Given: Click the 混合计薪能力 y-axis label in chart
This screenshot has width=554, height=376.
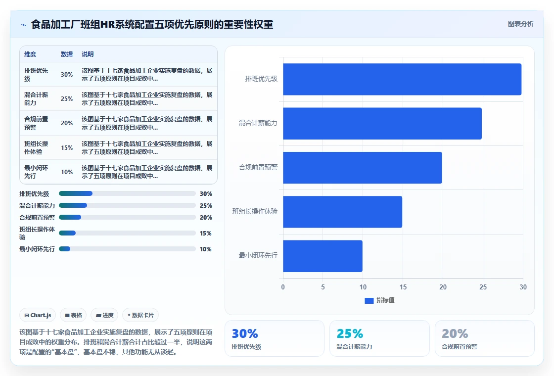Looking at the screenshot, I should pos(258,123).
